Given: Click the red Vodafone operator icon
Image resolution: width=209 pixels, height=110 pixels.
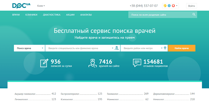Looking at the screenshot, I should tap(173, 6).
